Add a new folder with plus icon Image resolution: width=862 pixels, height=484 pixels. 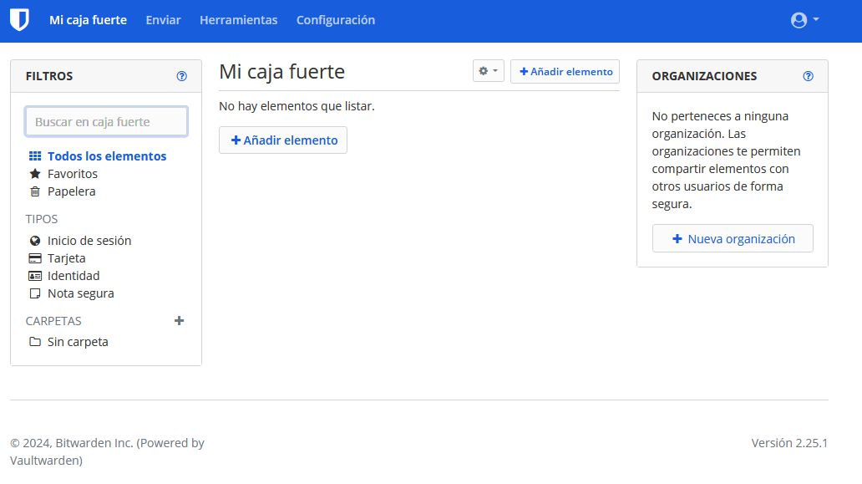[x=179, y=321]
